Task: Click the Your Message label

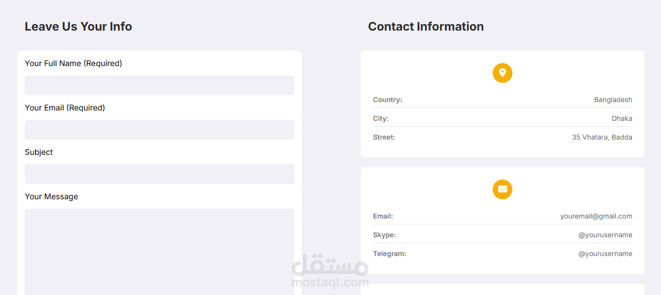Action: coord(51,196)
